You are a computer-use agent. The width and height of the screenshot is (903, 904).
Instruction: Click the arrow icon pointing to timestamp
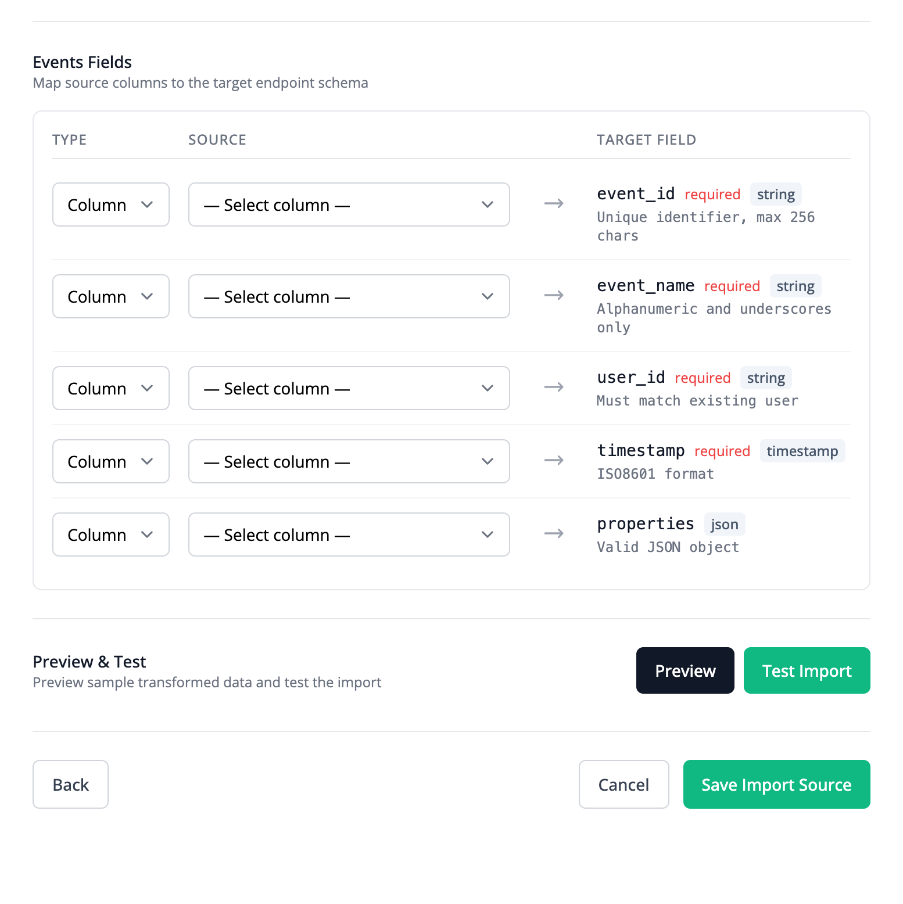[553, 460]
